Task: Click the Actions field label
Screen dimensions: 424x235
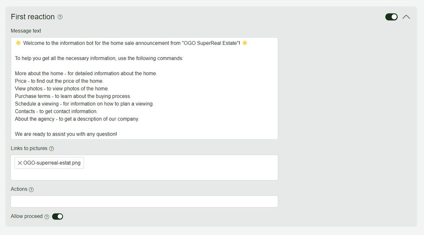Action: [19, 189]
